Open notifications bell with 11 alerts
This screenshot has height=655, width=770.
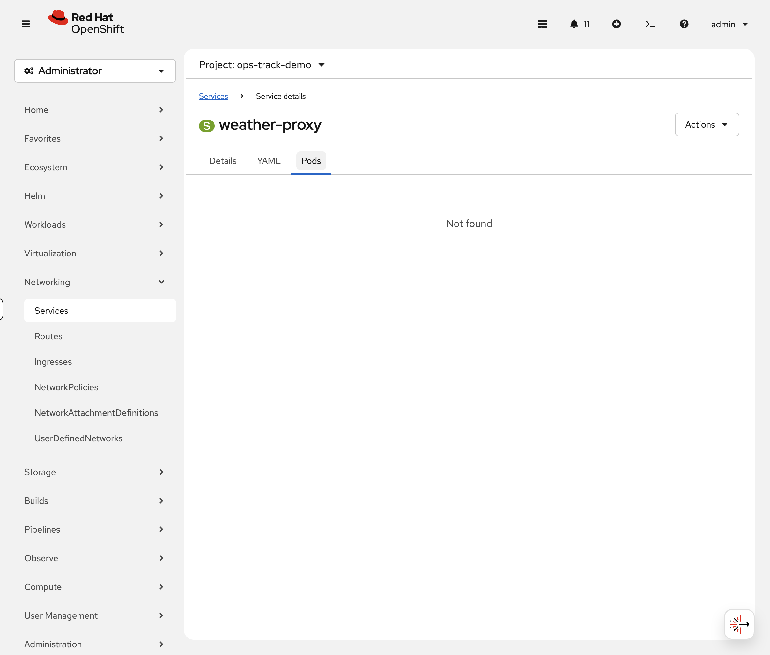click(579, 24)
